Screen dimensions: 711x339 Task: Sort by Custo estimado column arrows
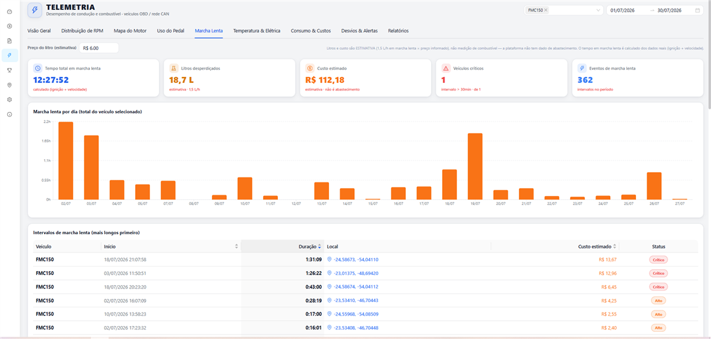(x=615, y=246)
